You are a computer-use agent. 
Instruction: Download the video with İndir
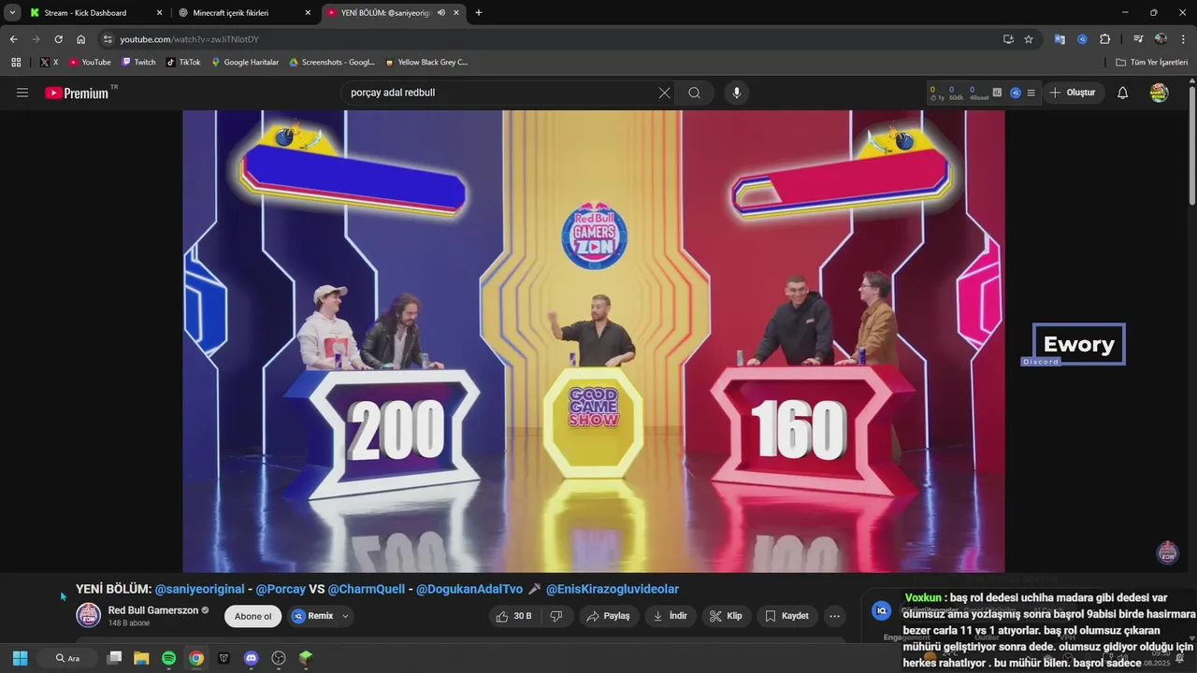[x=671, y=616]
